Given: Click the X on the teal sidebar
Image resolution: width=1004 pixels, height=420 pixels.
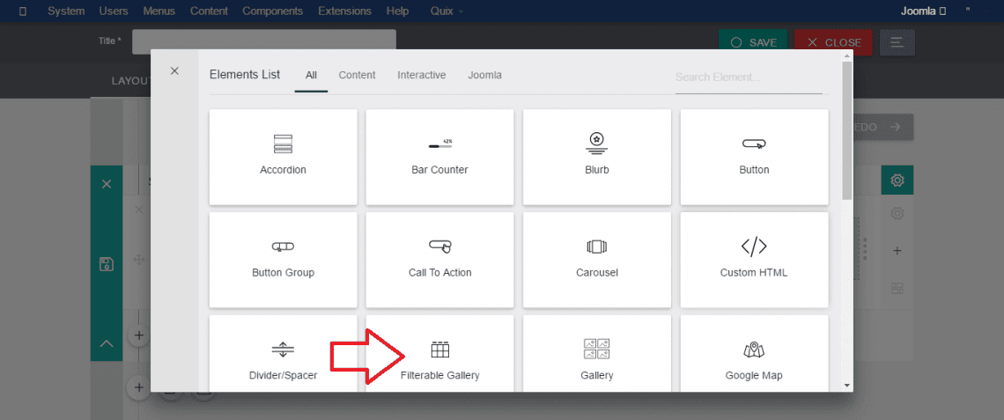Looking at the screenshot, I should point(107,184).
